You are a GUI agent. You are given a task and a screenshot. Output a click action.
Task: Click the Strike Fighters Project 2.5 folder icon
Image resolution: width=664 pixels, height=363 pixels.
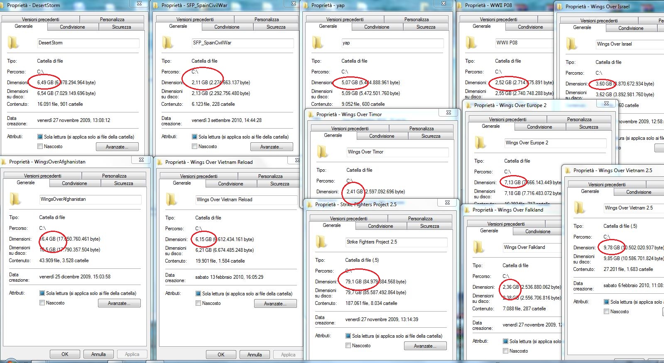[321, 242]
